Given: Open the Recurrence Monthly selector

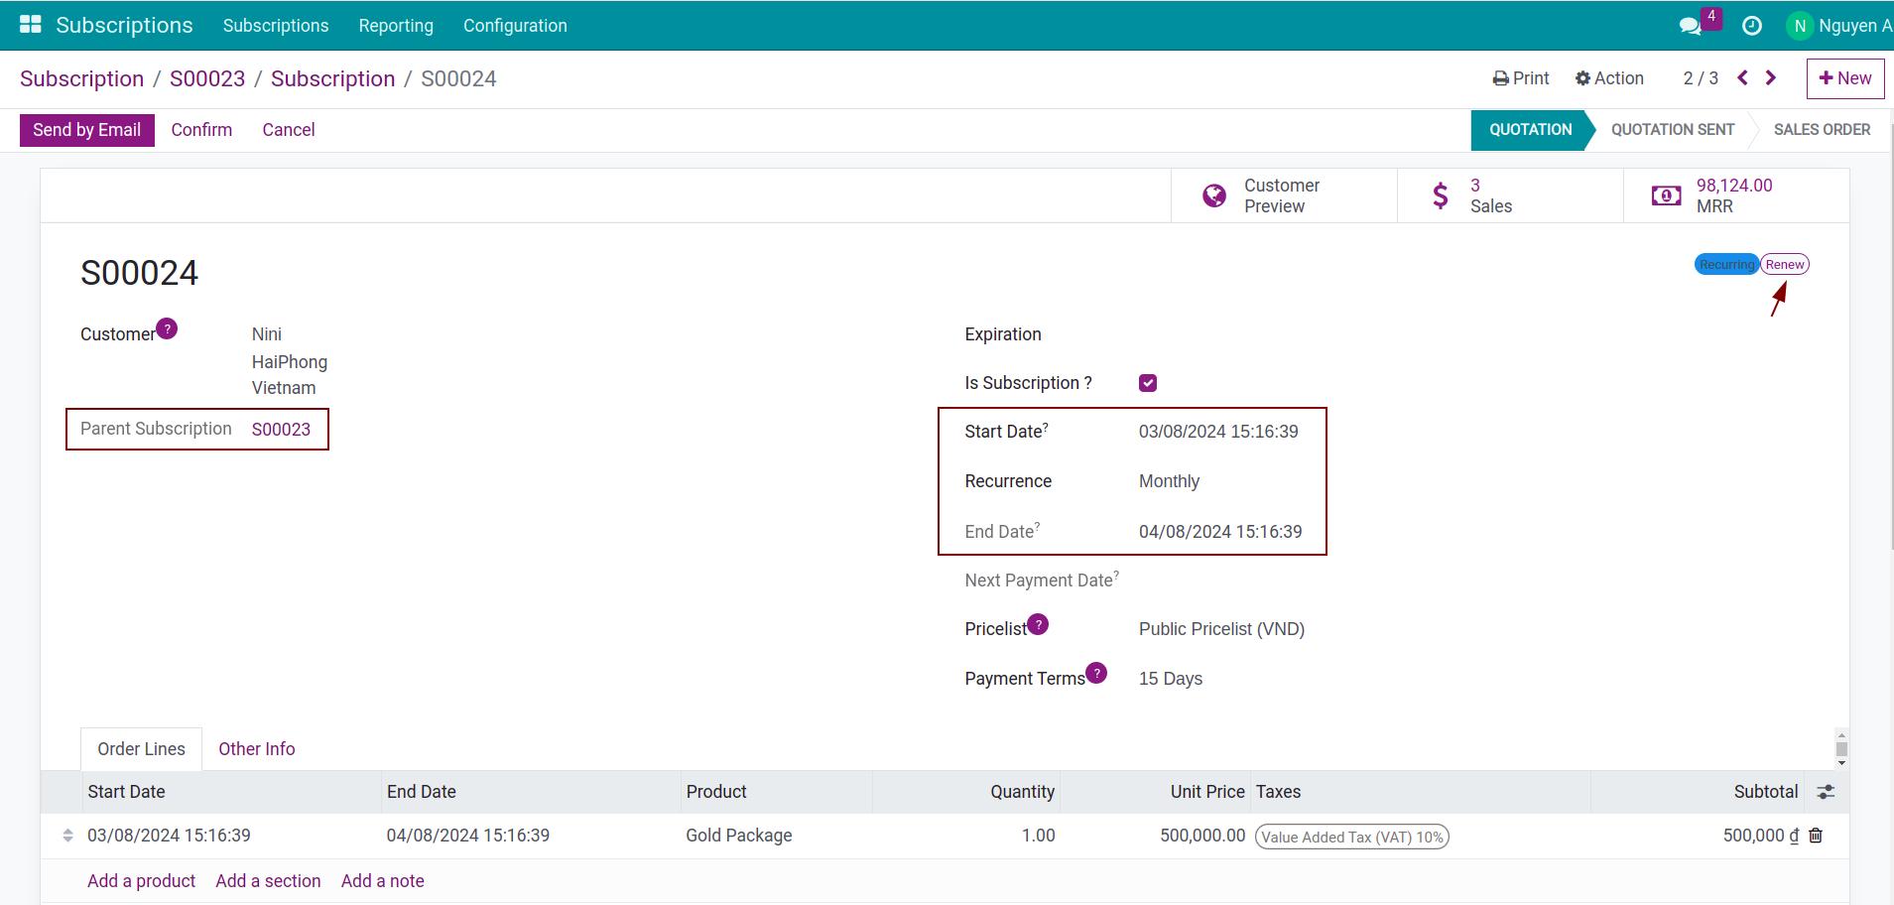Looking at the screenshot, I should [x=1169, y=481].
